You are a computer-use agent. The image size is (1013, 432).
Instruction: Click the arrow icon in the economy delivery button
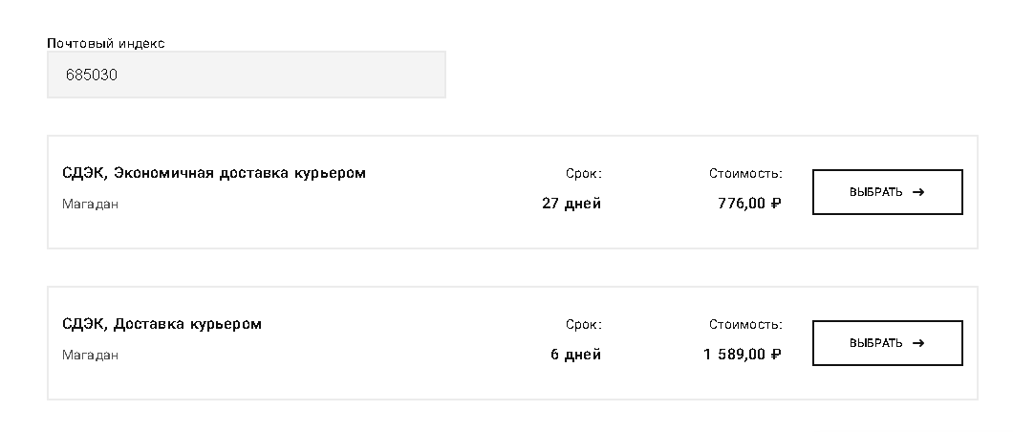tap(918, 192)
